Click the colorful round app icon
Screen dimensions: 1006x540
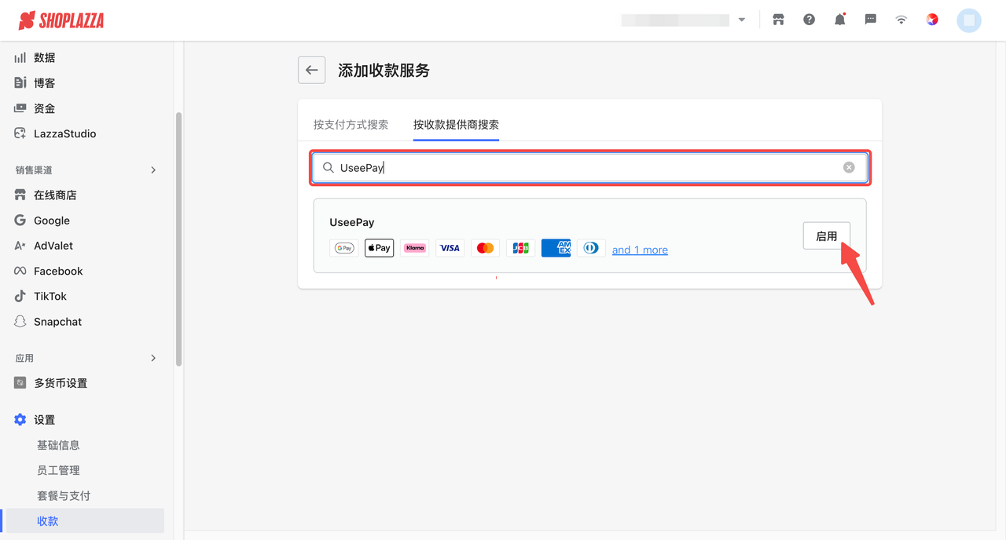click(x=932, y=20)
